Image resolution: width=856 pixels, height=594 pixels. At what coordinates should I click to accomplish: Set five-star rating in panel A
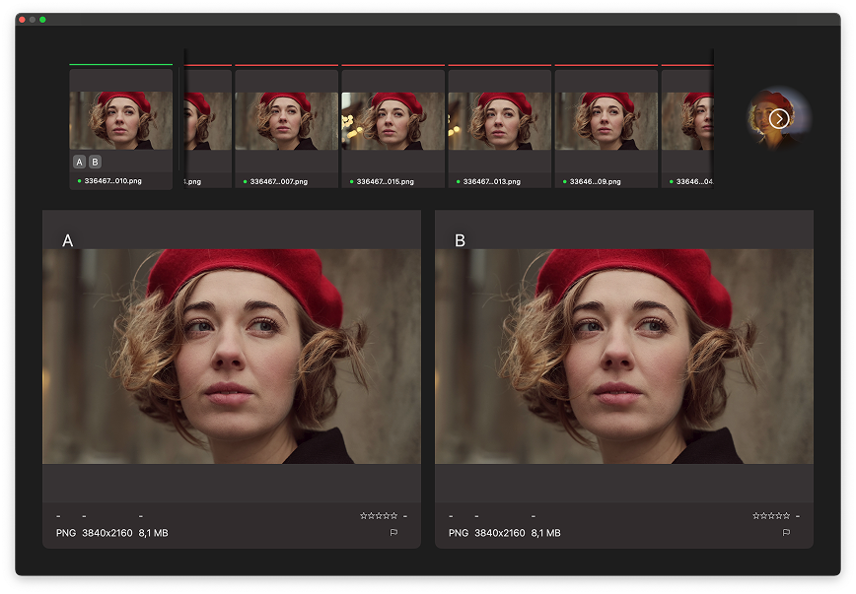coord(394,515)
